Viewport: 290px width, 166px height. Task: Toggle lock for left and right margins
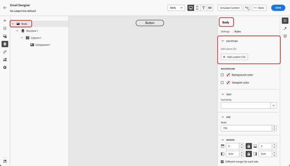point(249,154)
